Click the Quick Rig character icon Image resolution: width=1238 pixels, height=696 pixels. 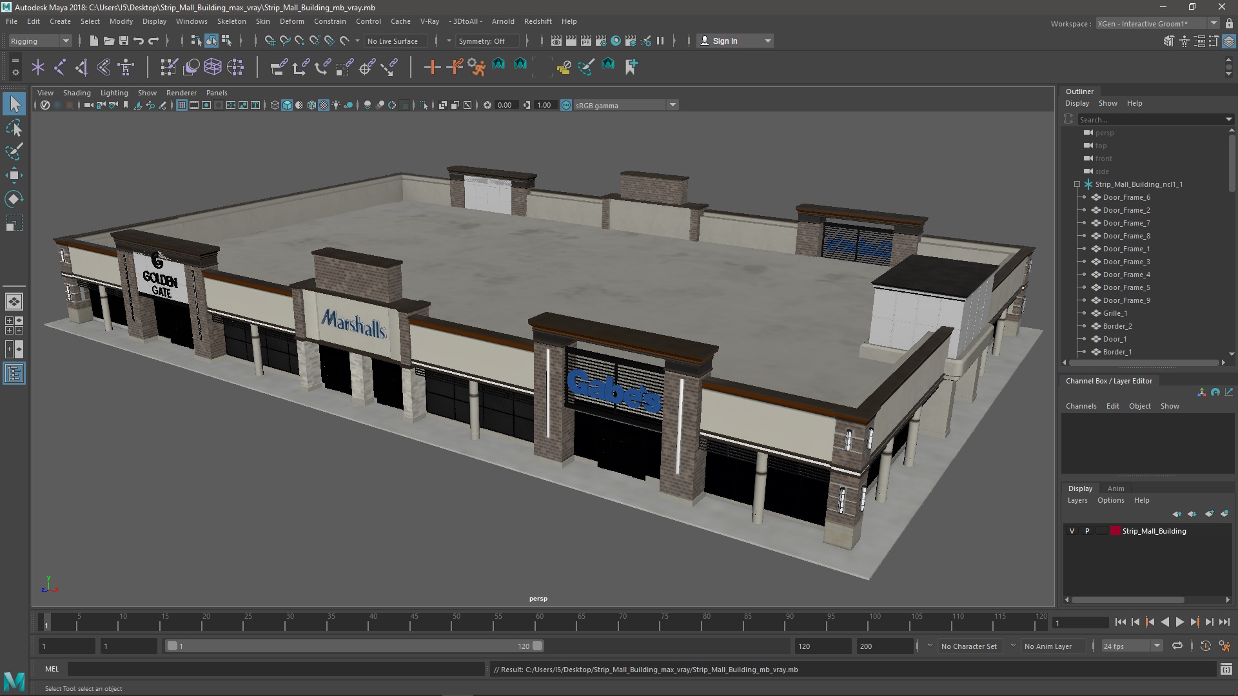tap(126, 66)
